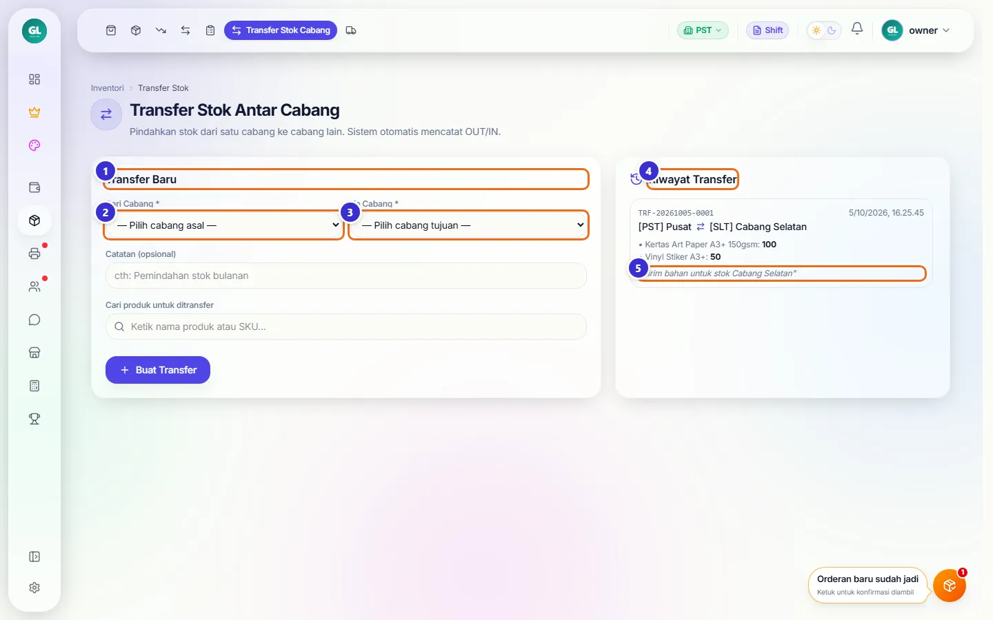Click the GL logo atop the sidebar
The image size is (993, 620).
[34, 31]
